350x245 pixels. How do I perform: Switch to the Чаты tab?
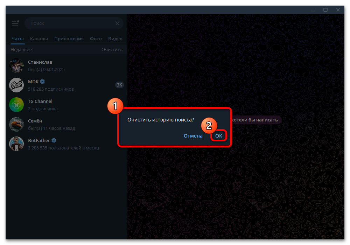17,38
